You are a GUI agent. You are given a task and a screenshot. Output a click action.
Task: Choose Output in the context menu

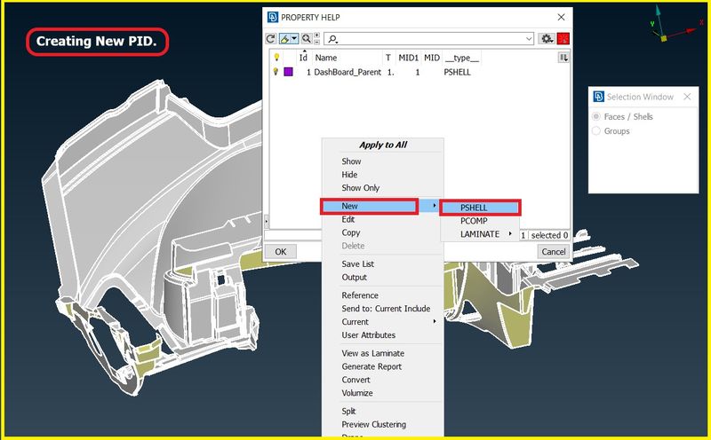tap(354, 277)
